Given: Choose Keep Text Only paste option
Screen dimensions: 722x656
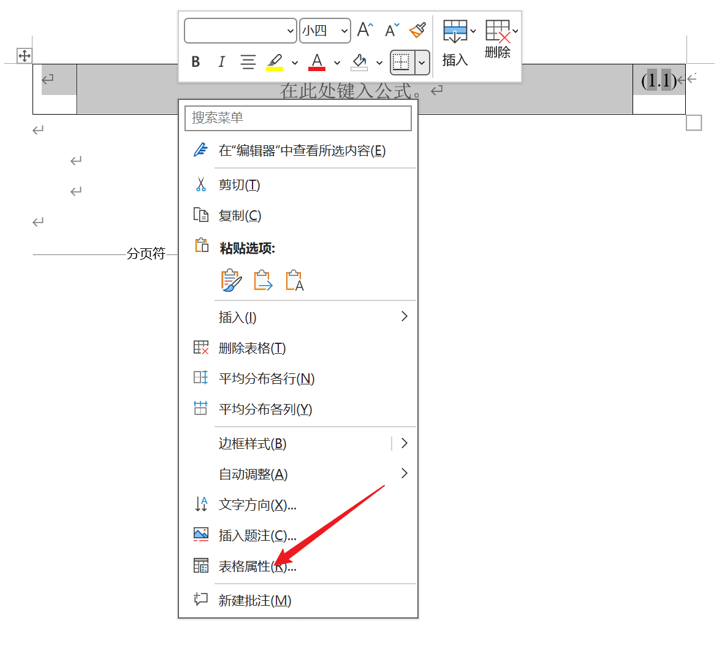Looking at the screenshot, I should click(x=294, y=280).
